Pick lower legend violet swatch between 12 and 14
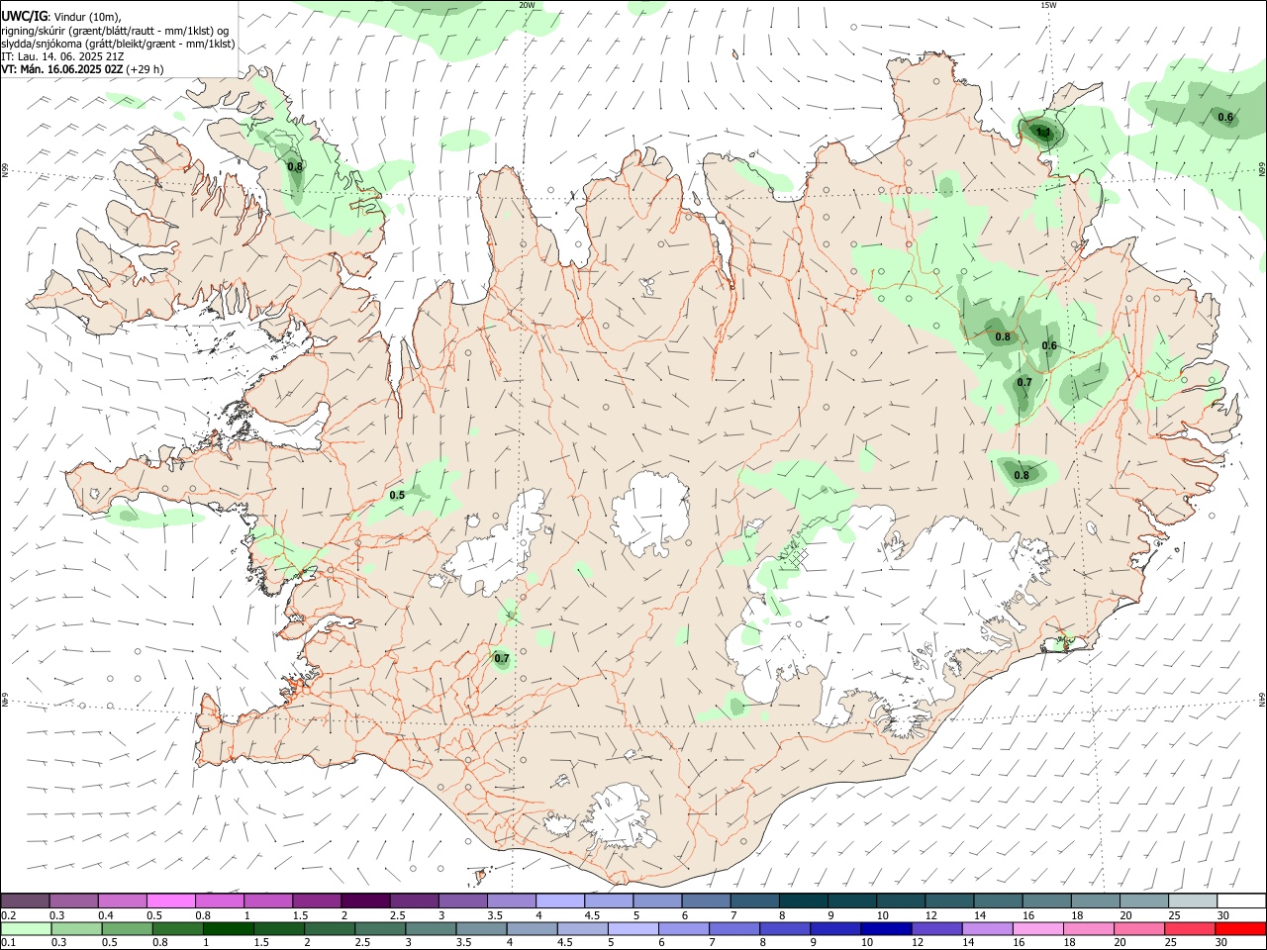Screen dimensions: 1267x950 coord(935,928)
